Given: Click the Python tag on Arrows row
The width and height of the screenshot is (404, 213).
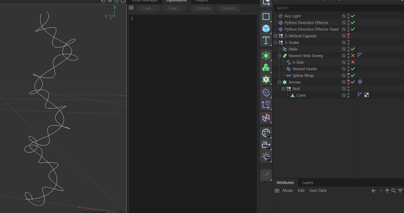Looking at the screenshot, I should [x=360, y=82].
